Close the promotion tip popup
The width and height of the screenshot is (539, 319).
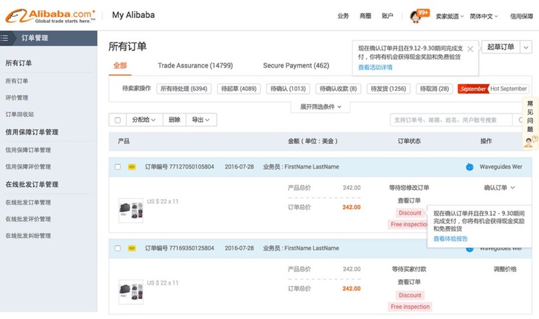point(470,49)
